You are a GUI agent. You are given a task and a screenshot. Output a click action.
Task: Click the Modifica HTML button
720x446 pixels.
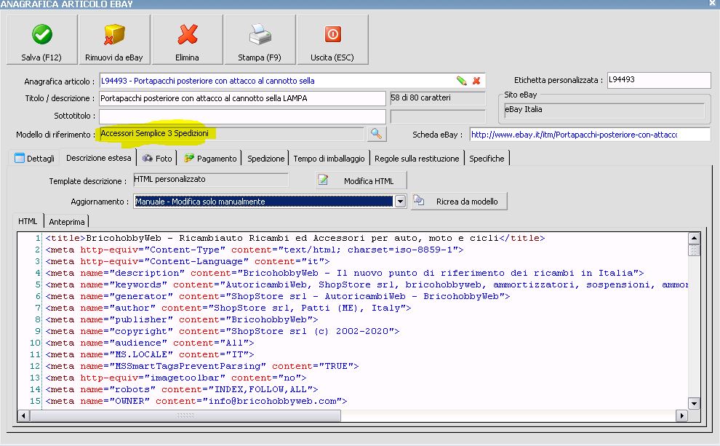361,180
